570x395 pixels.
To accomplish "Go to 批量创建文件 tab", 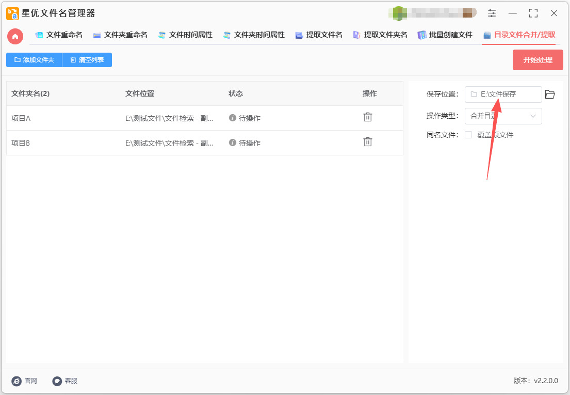I will point(445,35).
